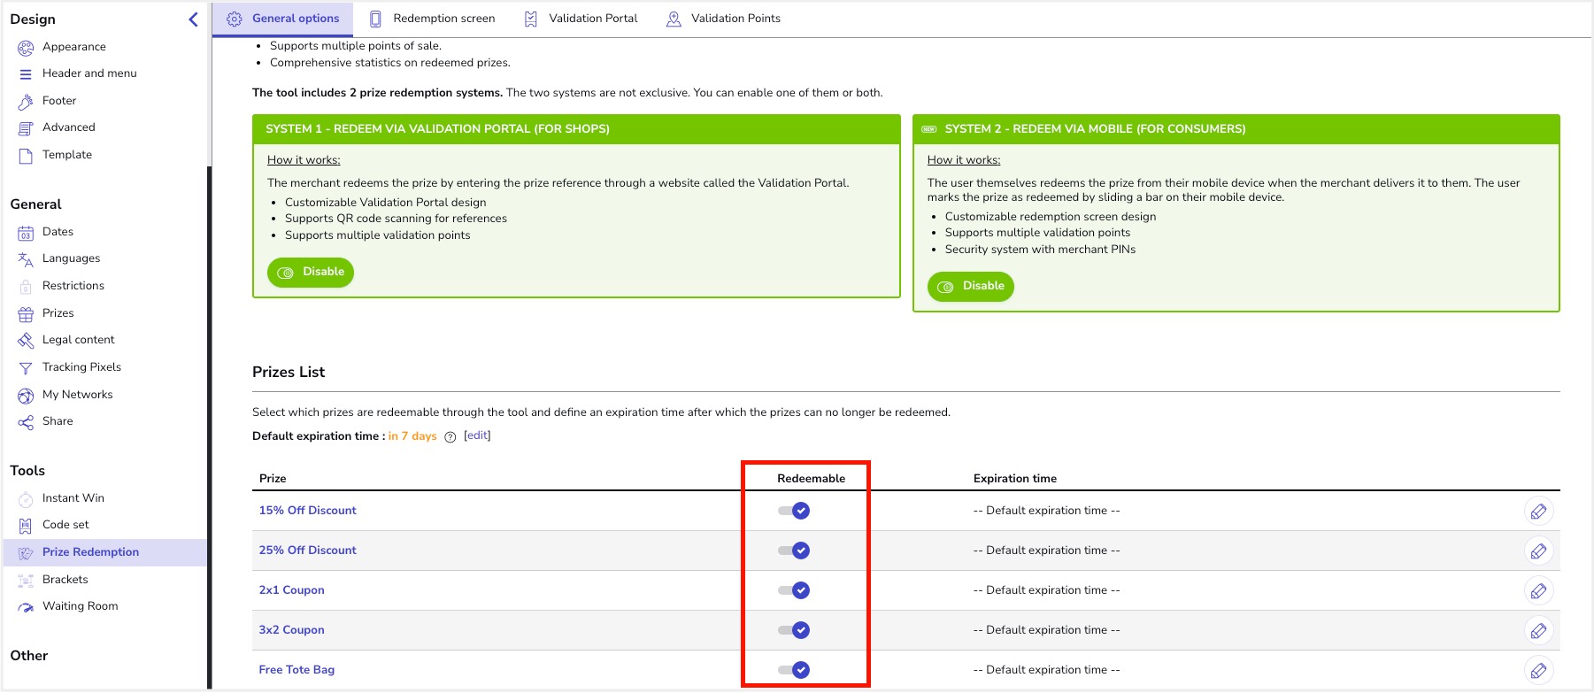Image resolution: width=1594 pixels, height=693 pixels.
Task: Open the 2x1 Coupon prize link
Action: (291, 590)
